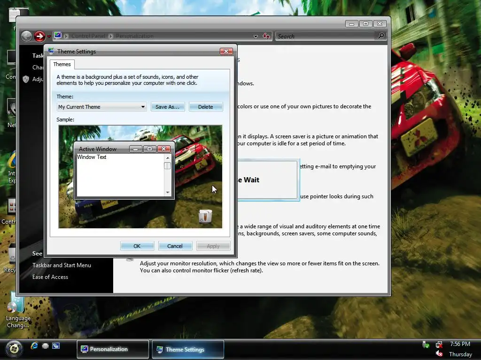Close the Personalization window
This screenshot has width=481, height=360.
pyautogui.click(x=380, y=23)
